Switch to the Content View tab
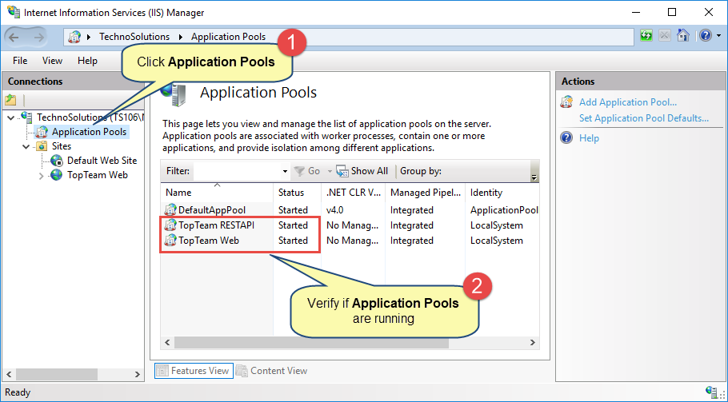 pos(272,371)
